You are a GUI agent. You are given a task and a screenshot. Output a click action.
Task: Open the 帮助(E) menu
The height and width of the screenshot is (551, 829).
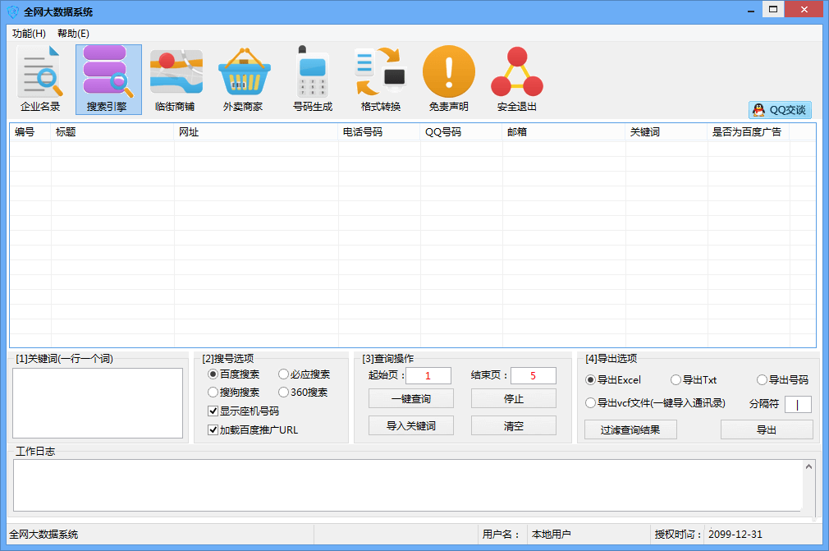pos(74,34)
